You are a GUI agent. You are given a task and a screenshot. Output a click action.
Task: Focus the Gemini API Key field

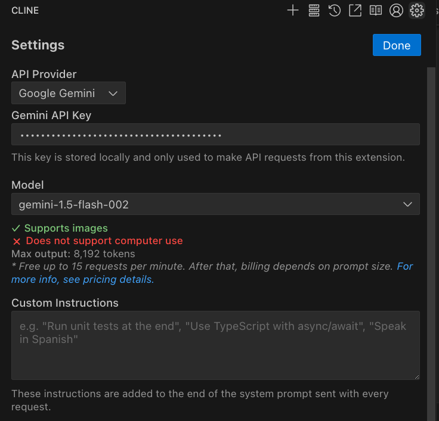point(215,135)
